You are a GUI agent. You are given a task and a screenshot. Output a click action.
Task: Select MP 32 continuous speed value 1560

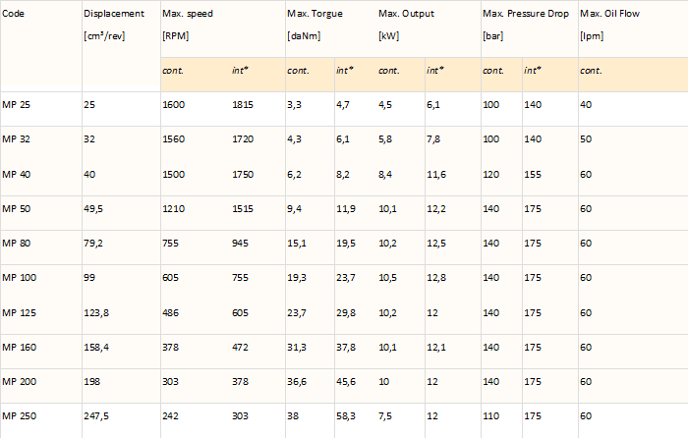point(174,139)
